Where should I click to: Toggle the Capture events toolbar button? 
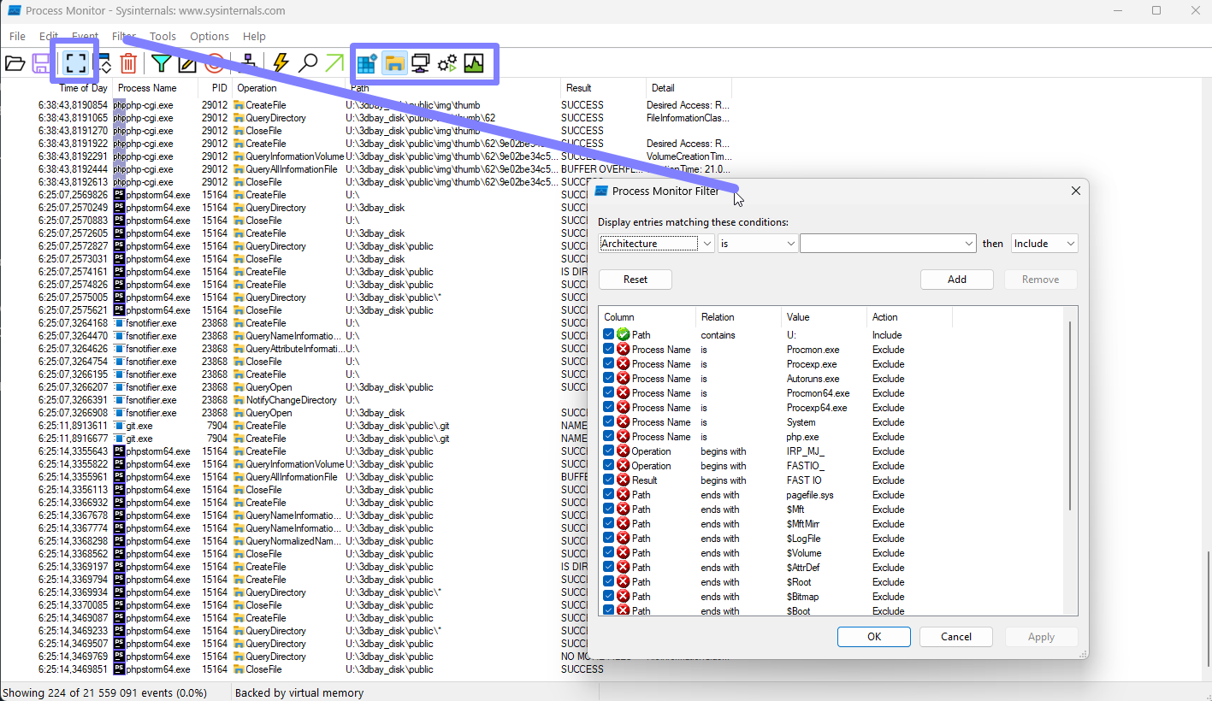click(75, 63)
